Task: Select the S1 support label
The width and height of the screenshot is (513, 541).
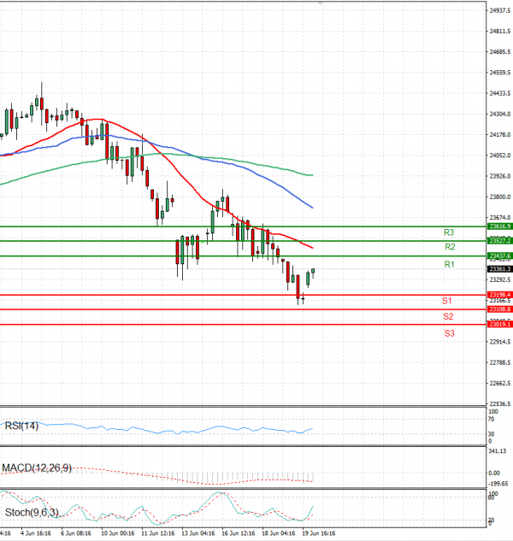Action: 447,301
